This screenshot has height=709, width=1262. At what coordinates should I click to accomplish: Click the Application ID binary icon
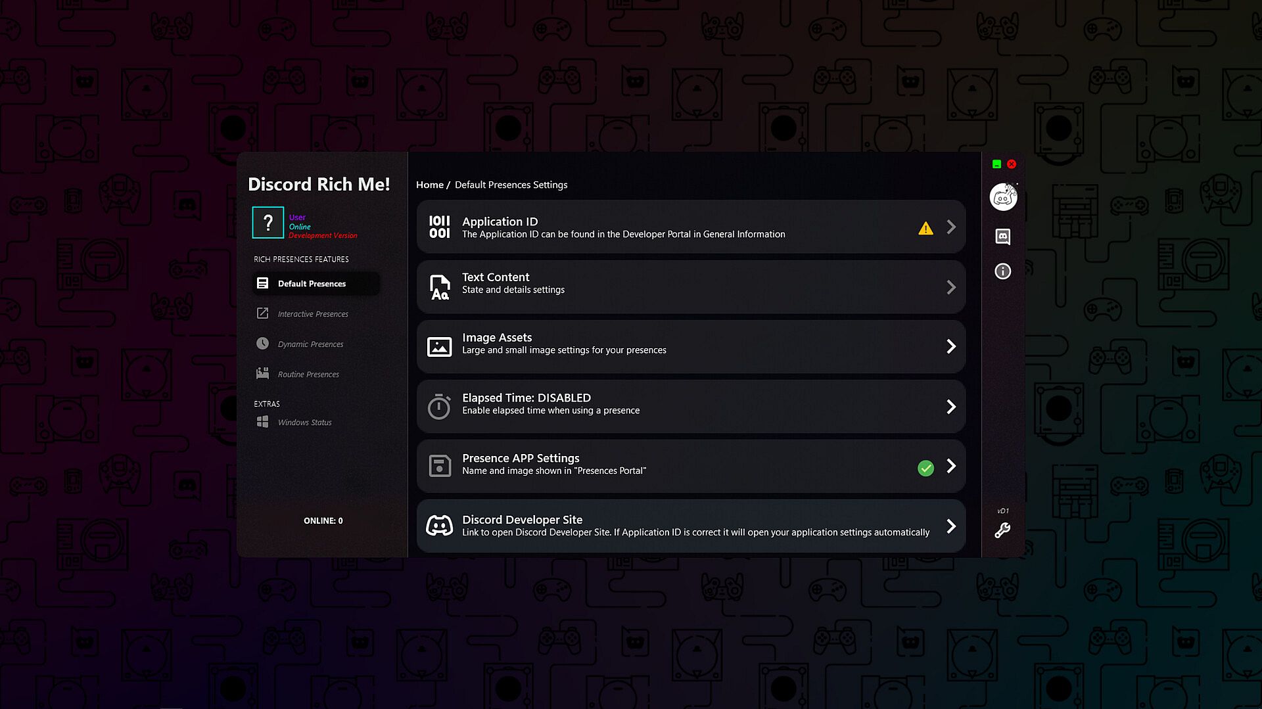click(x=439, y=227)
